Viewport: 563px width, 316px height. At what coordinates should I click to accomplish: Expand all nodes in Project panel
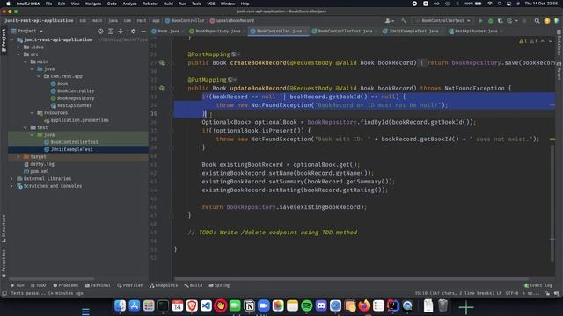(x=111, y=32)
